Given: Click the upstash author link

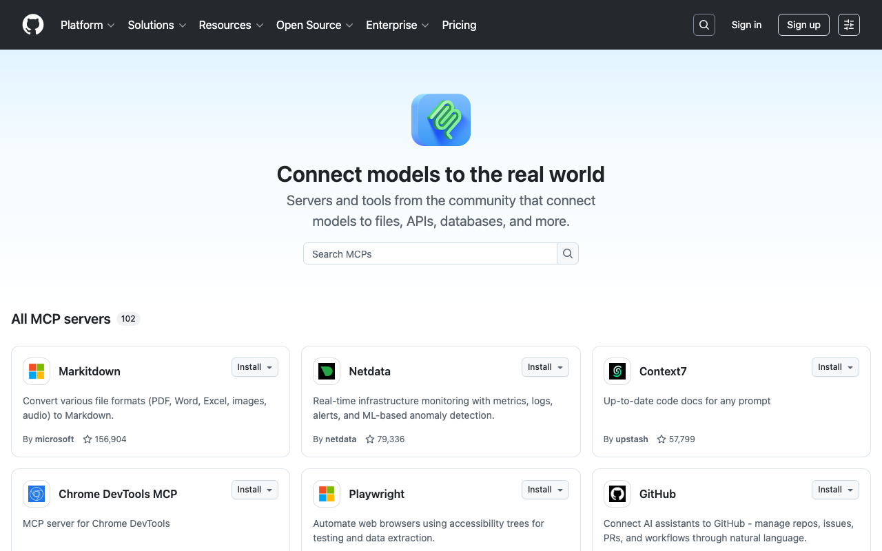Looking at the screenshot, I should 632,439.
